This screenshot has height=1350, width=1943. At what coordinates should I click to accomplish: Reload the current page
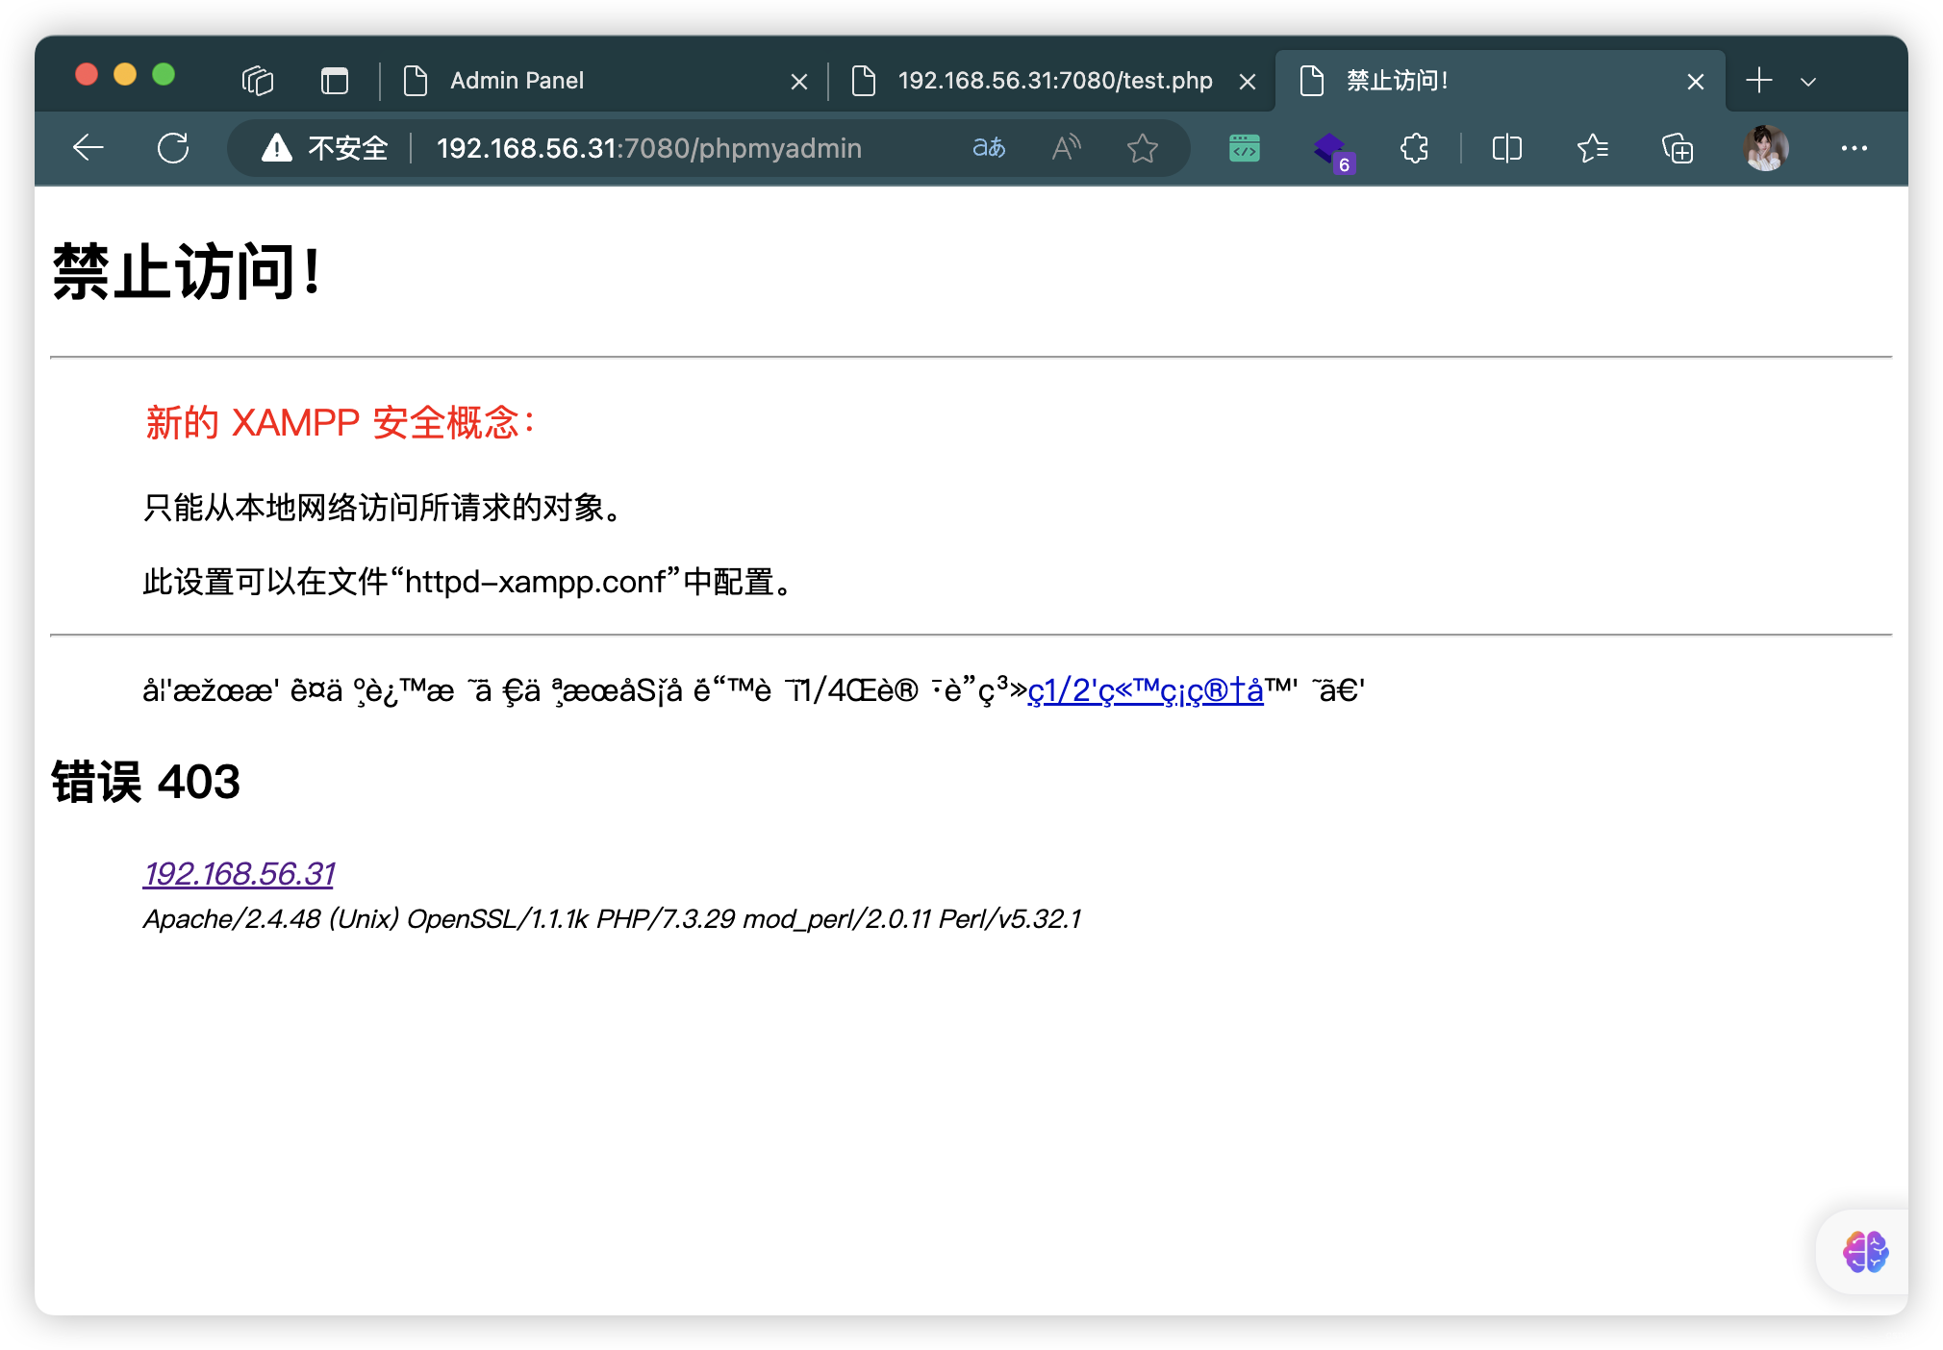coord(173,148)
